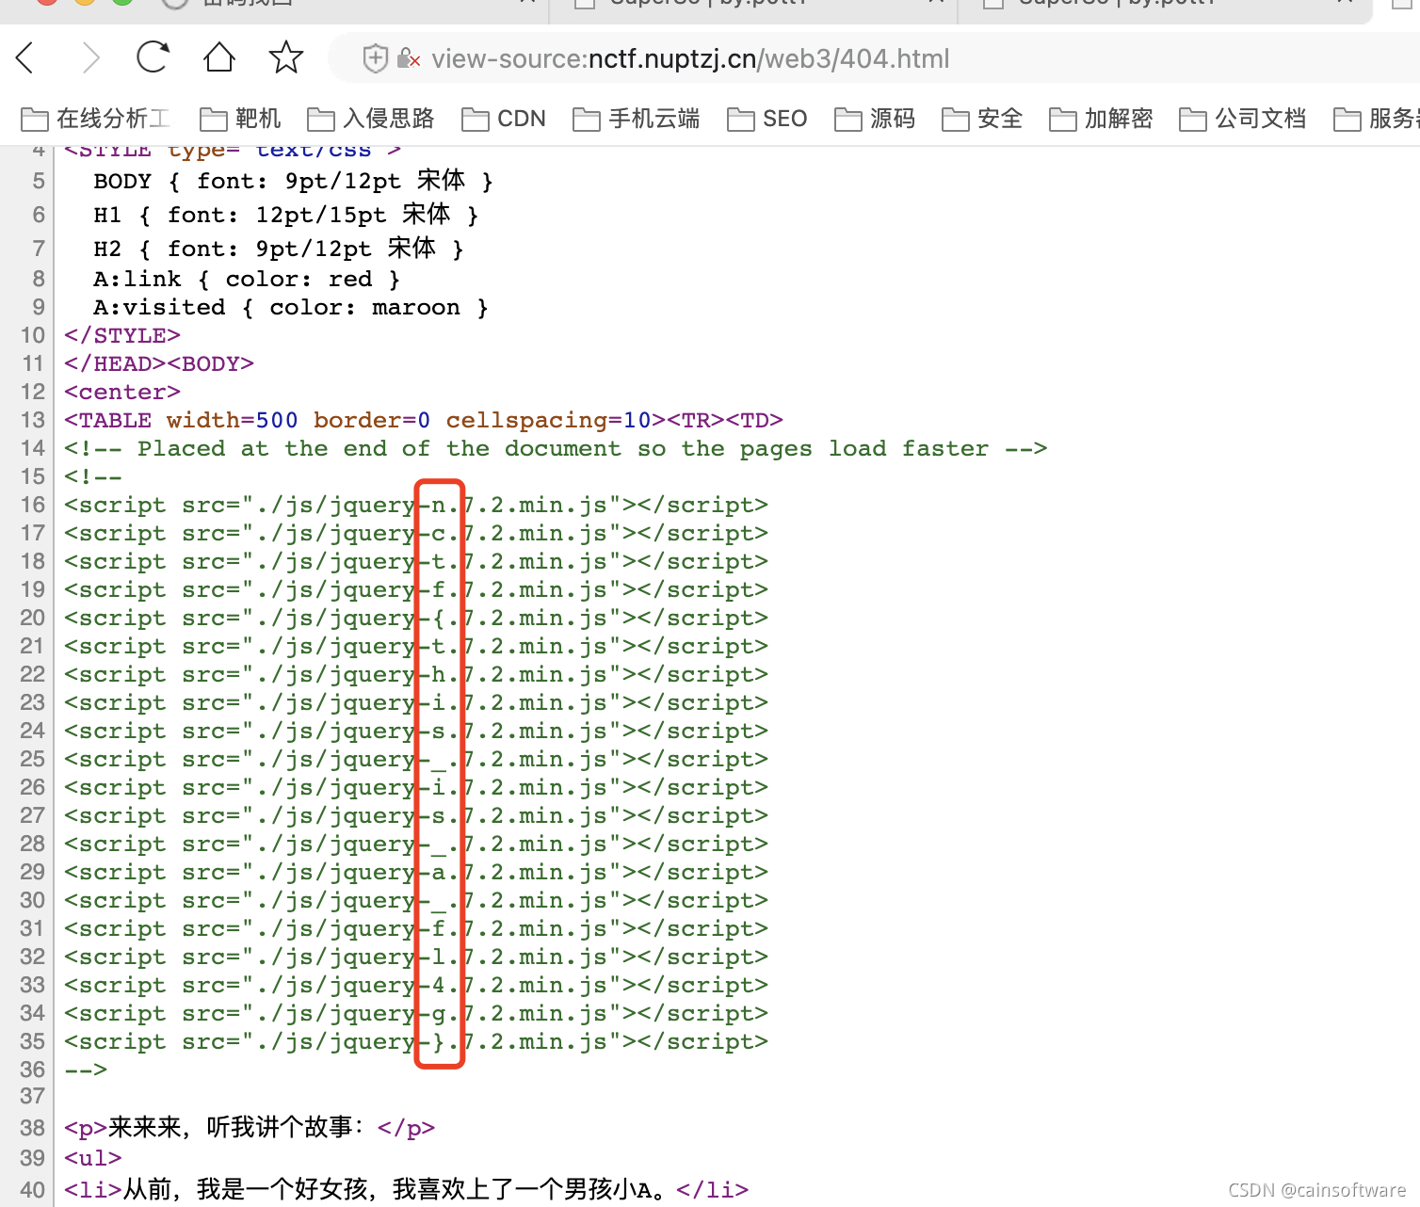The width and height of the screenshot is (1420, 1207).
Task: Click line number 36 in the gutter
Action: [33, 1070]
